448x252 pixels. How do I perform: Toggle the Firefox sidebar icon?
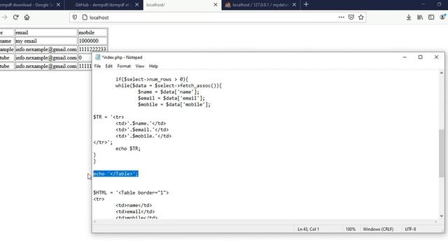[431, 17]
